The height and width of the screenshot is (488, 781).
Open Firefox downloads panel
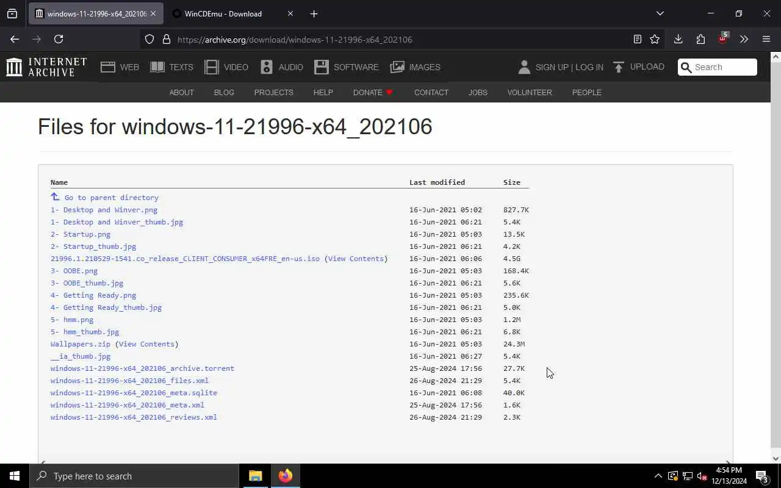click(x=678, y=39)
